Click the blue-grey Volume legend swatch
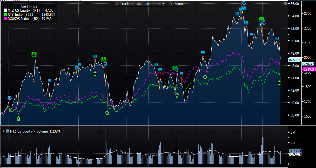The image size is (316, 168). click(8, 131)
